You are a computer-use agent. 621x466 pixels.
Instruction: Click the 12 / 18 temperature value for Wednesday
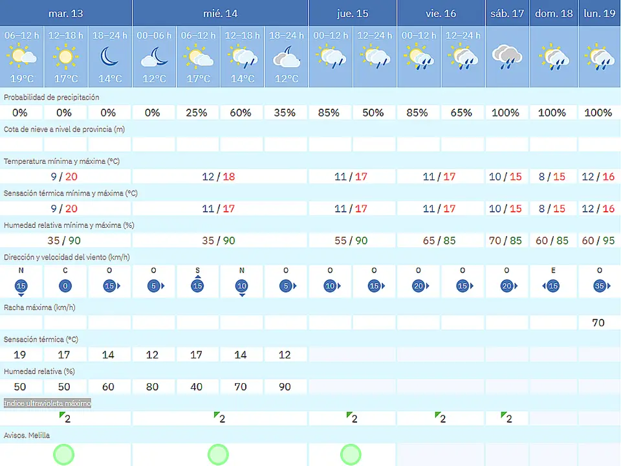tap(219, 176)
